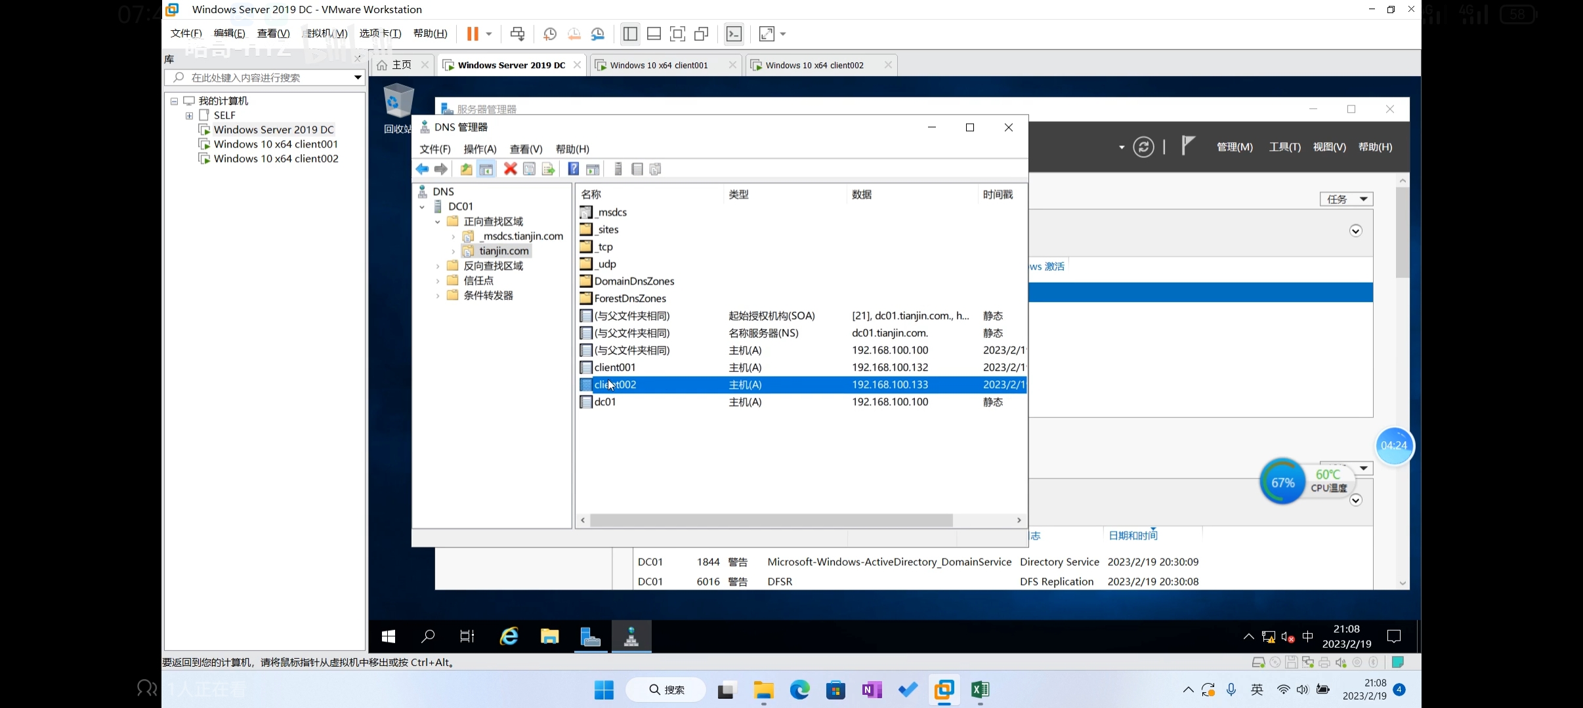Expand the 反向查找区域 tree node

(x=438, y=266)
